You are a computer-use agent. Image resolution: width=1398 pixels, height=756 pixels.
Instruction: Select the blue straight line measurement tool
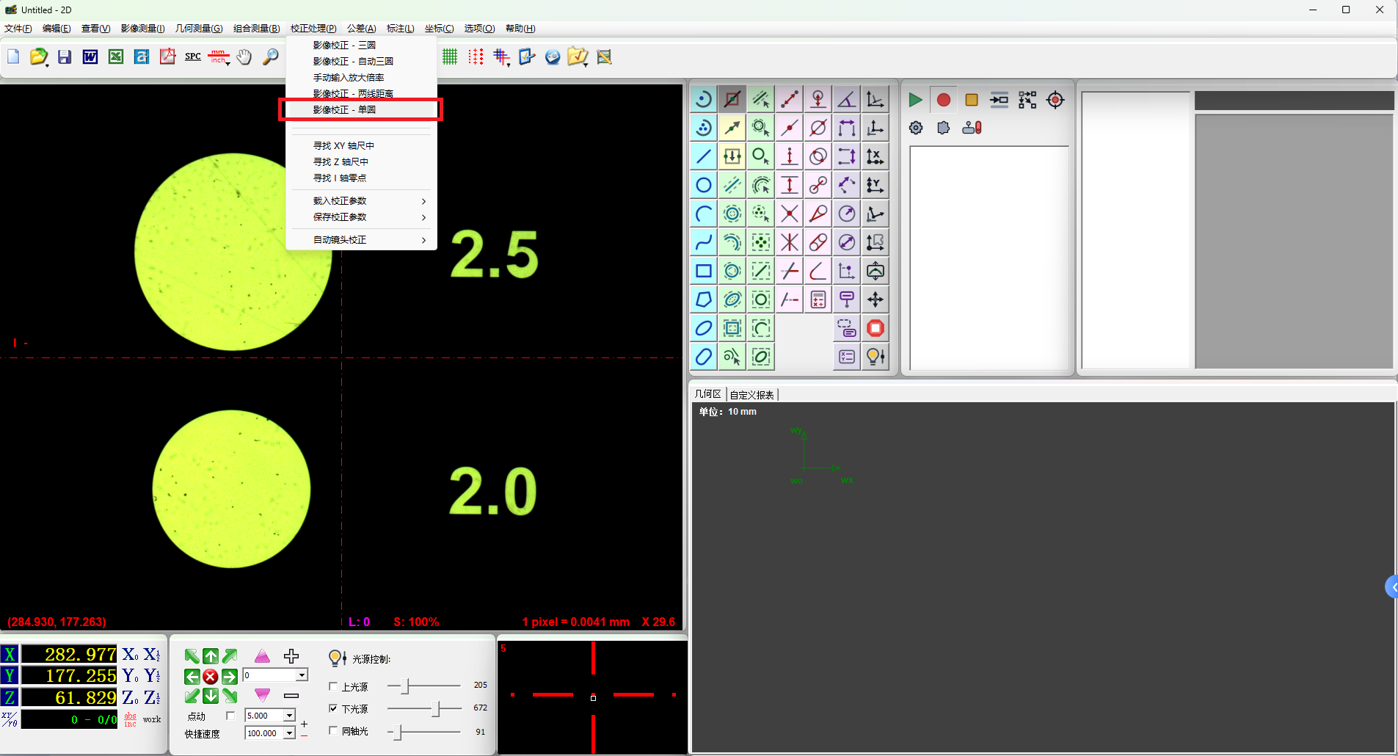pos(704,156)
